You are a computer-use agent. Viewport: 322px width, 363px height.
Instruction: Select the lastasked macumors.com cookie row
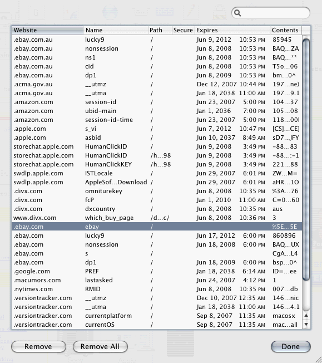click(x=157, y=281)
